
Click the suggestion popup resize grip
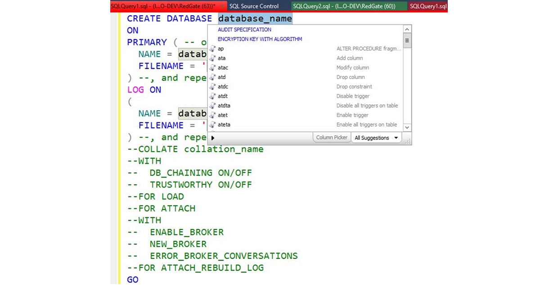pos(408,141)
